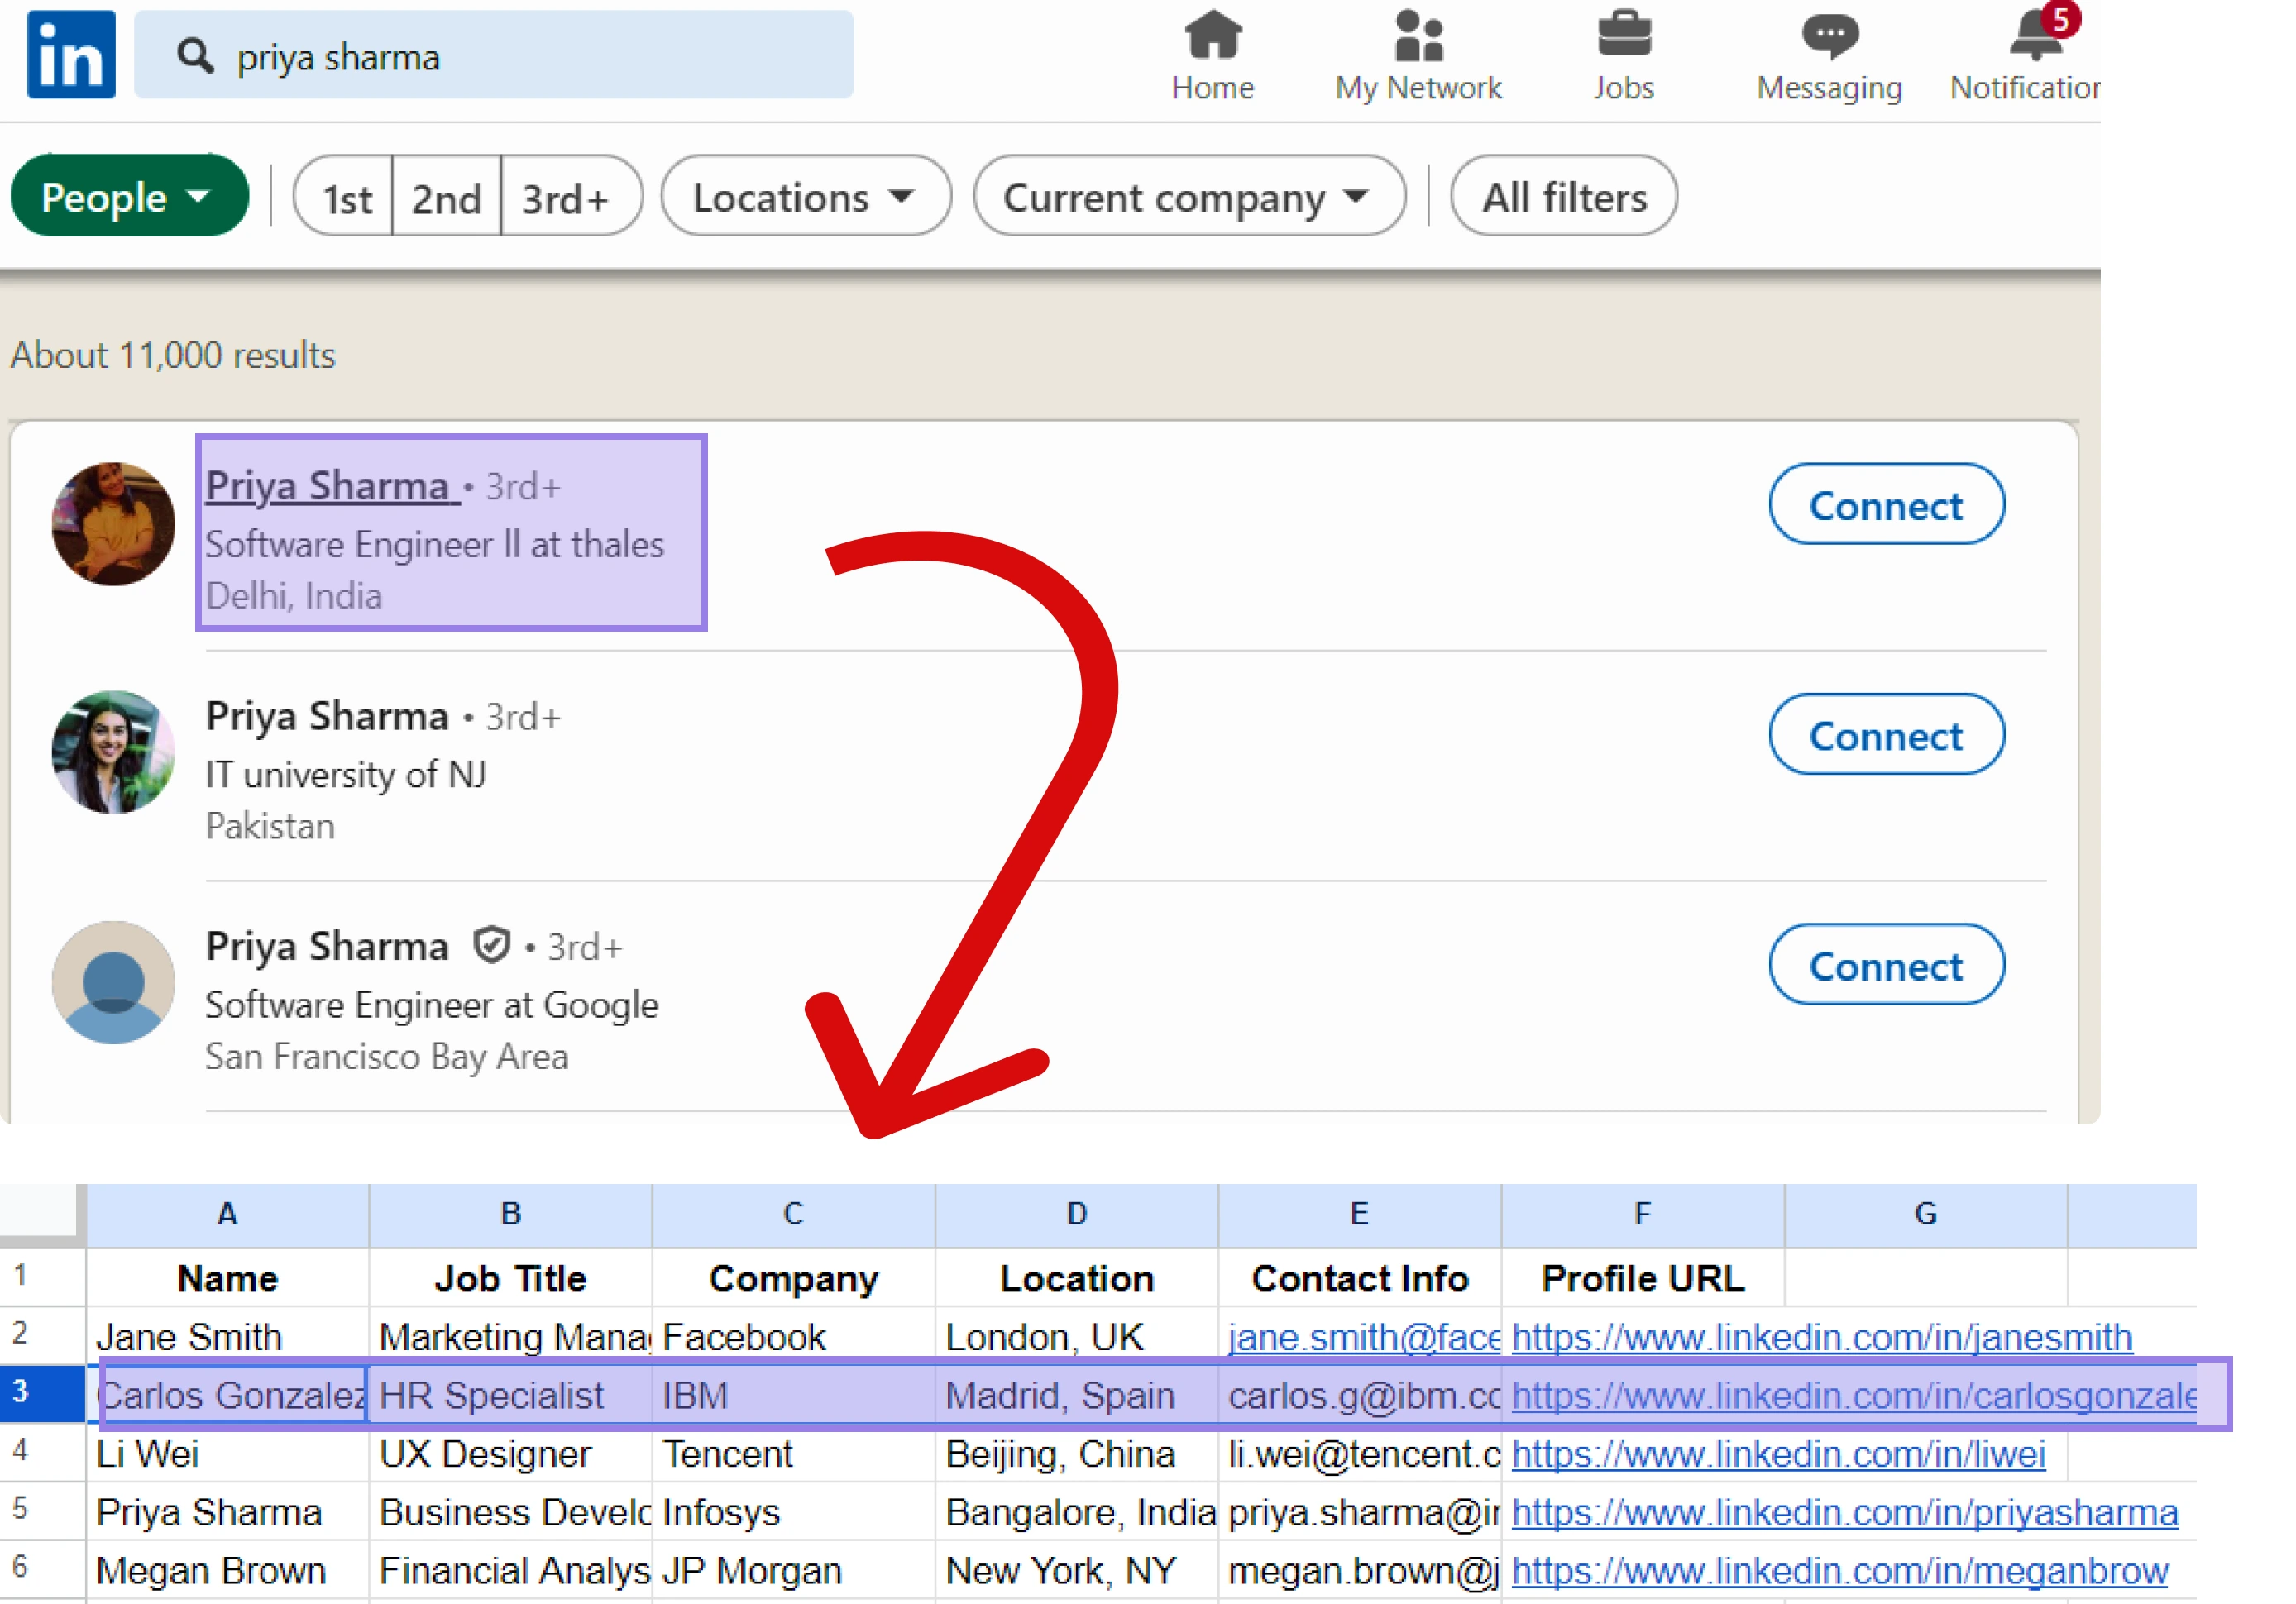This screenshot has width=2296, height=1604.
Task: Click the search magnifier icon
Action: pos(195,56)
